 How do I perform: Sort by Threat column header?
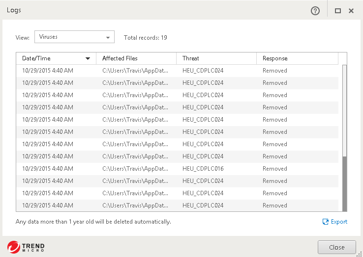click(x=191, y=58)
